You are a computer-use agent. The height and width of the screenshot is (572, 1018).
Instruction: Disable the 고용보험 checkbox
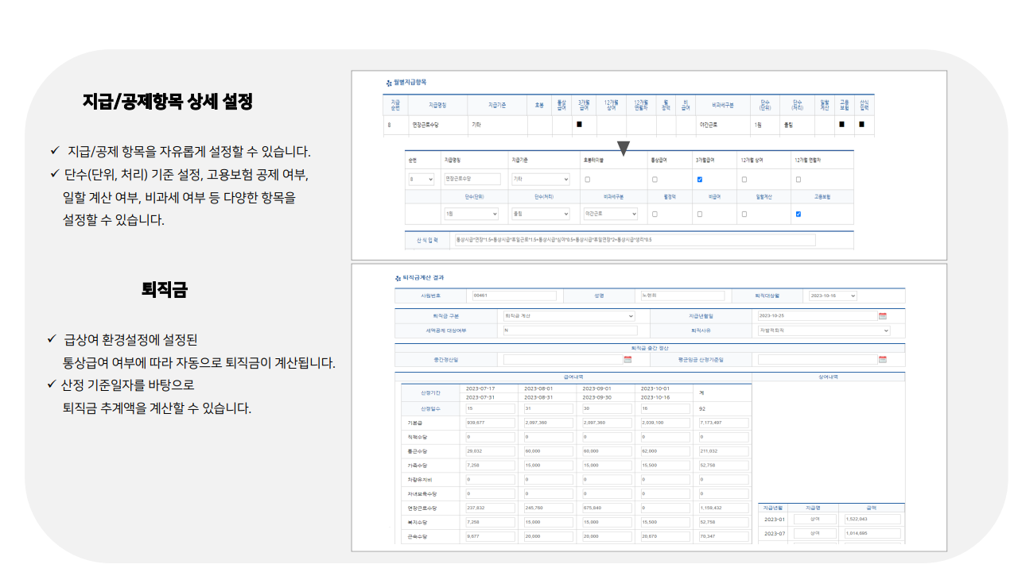797,214
